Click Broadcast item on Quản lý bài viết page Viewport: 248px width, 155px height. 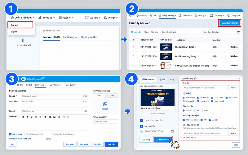(142, 15)
